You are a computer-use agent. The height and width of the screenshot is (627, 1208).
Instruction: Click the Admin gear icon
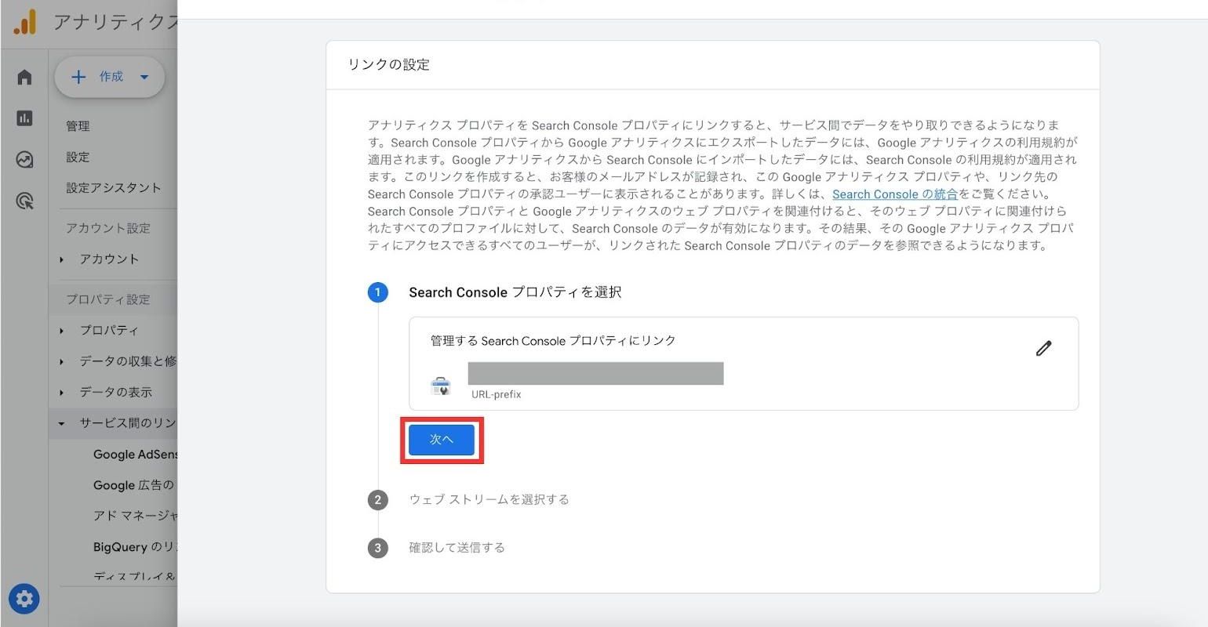point(24,600)
